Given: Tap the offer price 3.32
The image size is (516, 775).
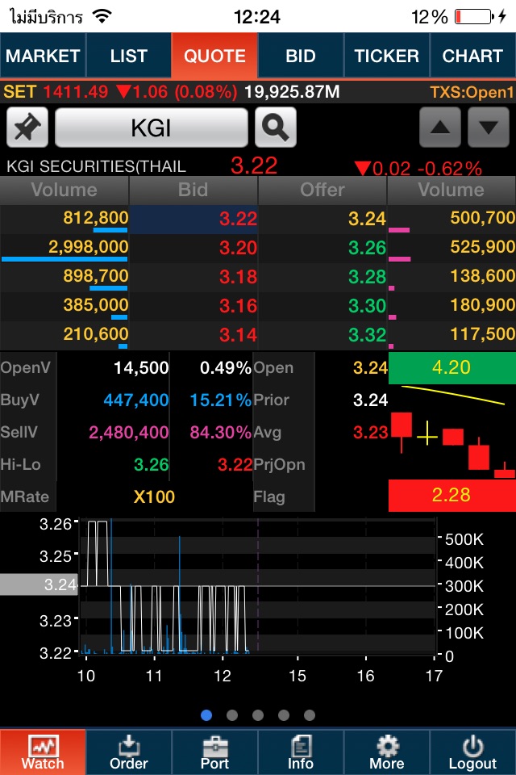Looking at the screenshot, I should click(x=367, y=335).
